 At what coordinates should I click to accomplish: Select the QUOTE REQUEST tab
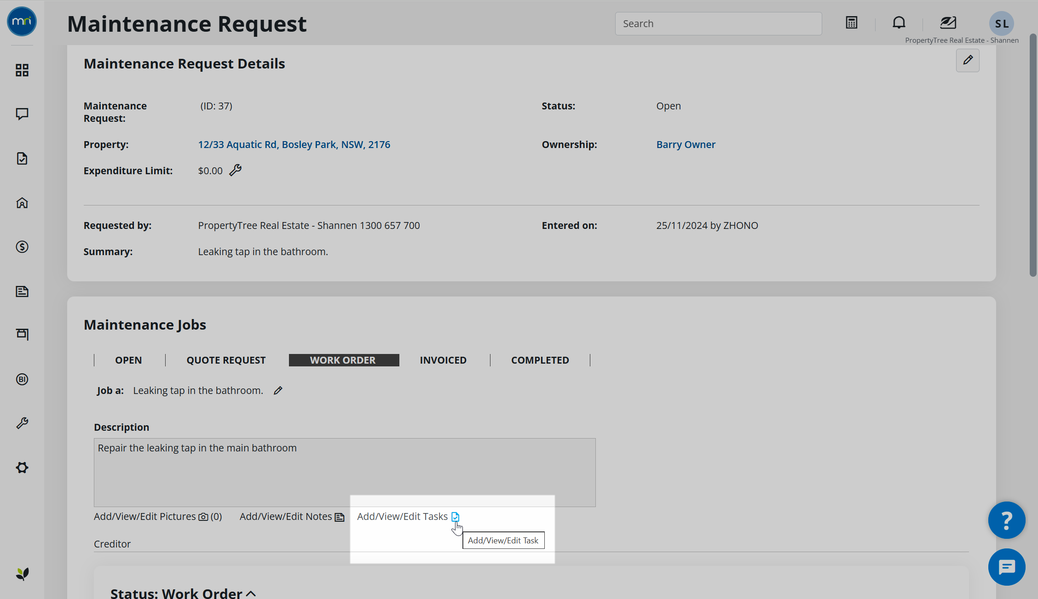[226, 360]
